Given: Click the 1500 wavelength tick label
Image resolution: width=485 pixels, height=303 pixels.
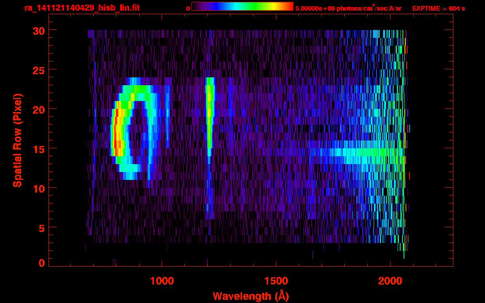Looking at the screenshot, I should 276,281.
